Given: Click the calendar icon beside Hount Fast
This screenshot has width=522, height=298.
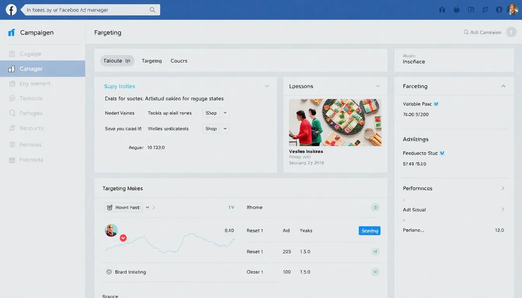Looking at the screenshot, I should [x=109, y=207].
